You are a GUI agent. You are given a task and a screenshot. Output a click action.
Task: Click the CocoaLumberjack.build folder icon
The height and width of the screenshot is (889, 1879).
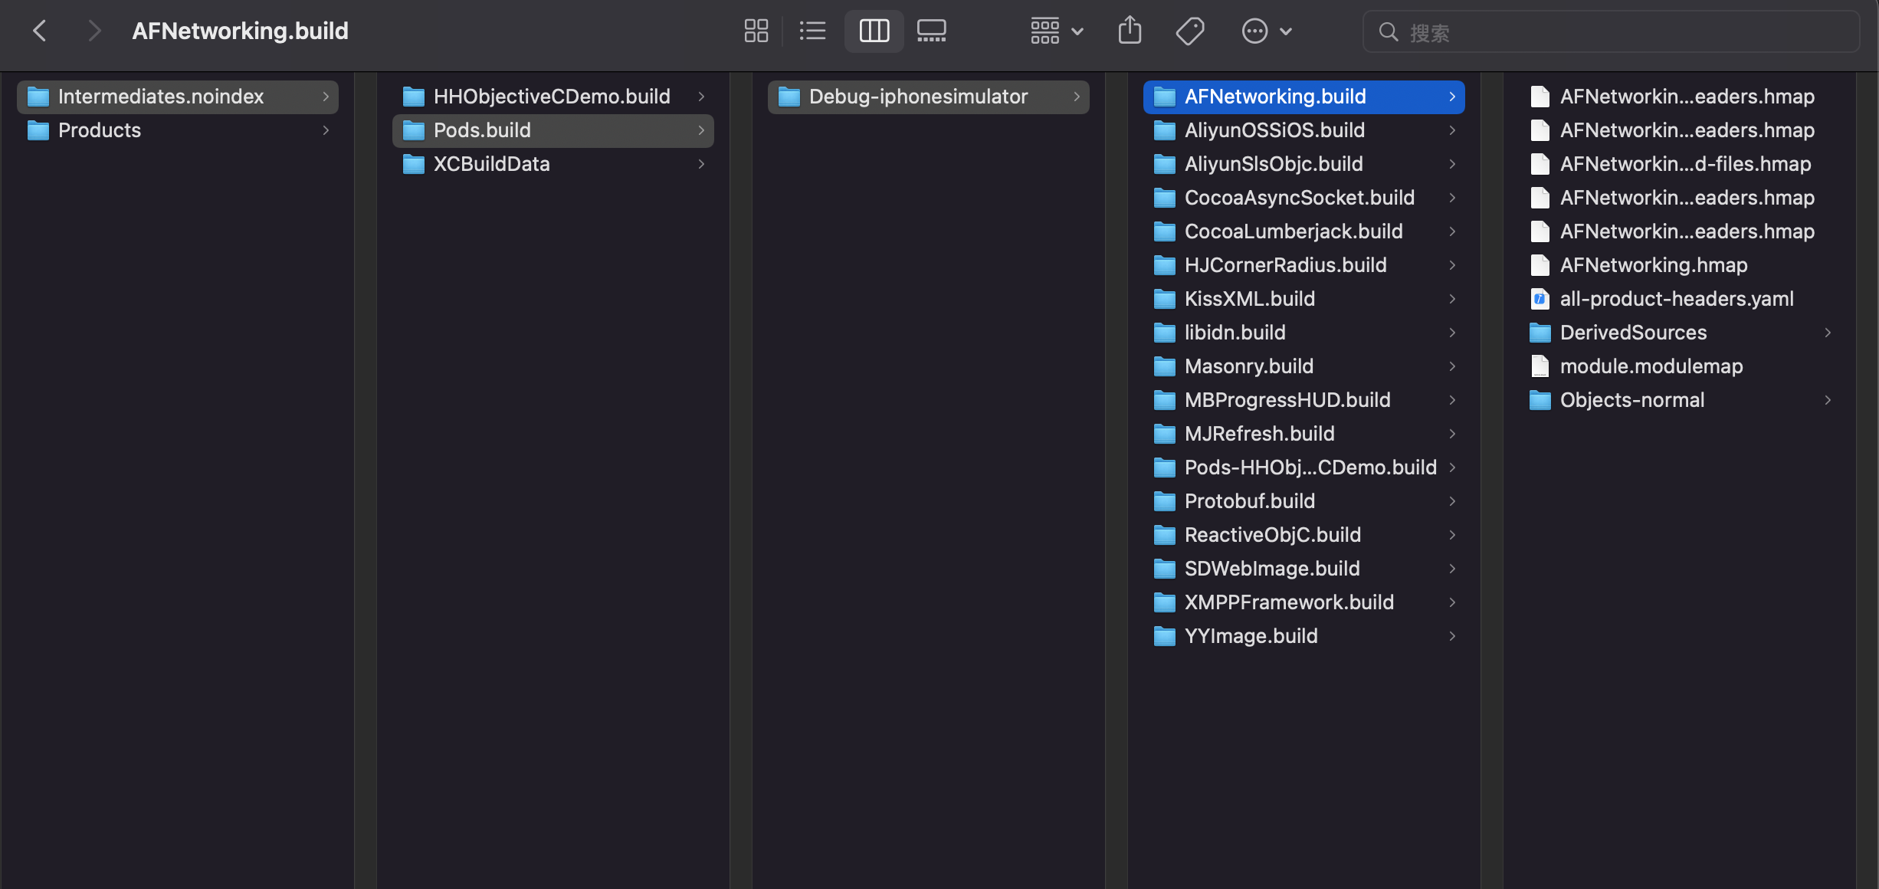click(1165, 231)
